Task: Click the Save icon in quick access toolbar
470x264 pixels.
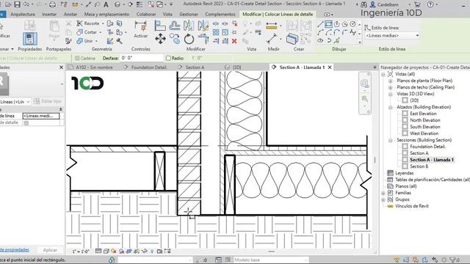Action: pos(17,4)
